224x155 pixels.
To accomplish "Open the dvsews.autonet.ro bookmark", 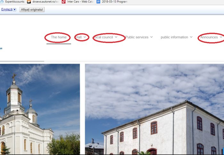I will point(43,2).
